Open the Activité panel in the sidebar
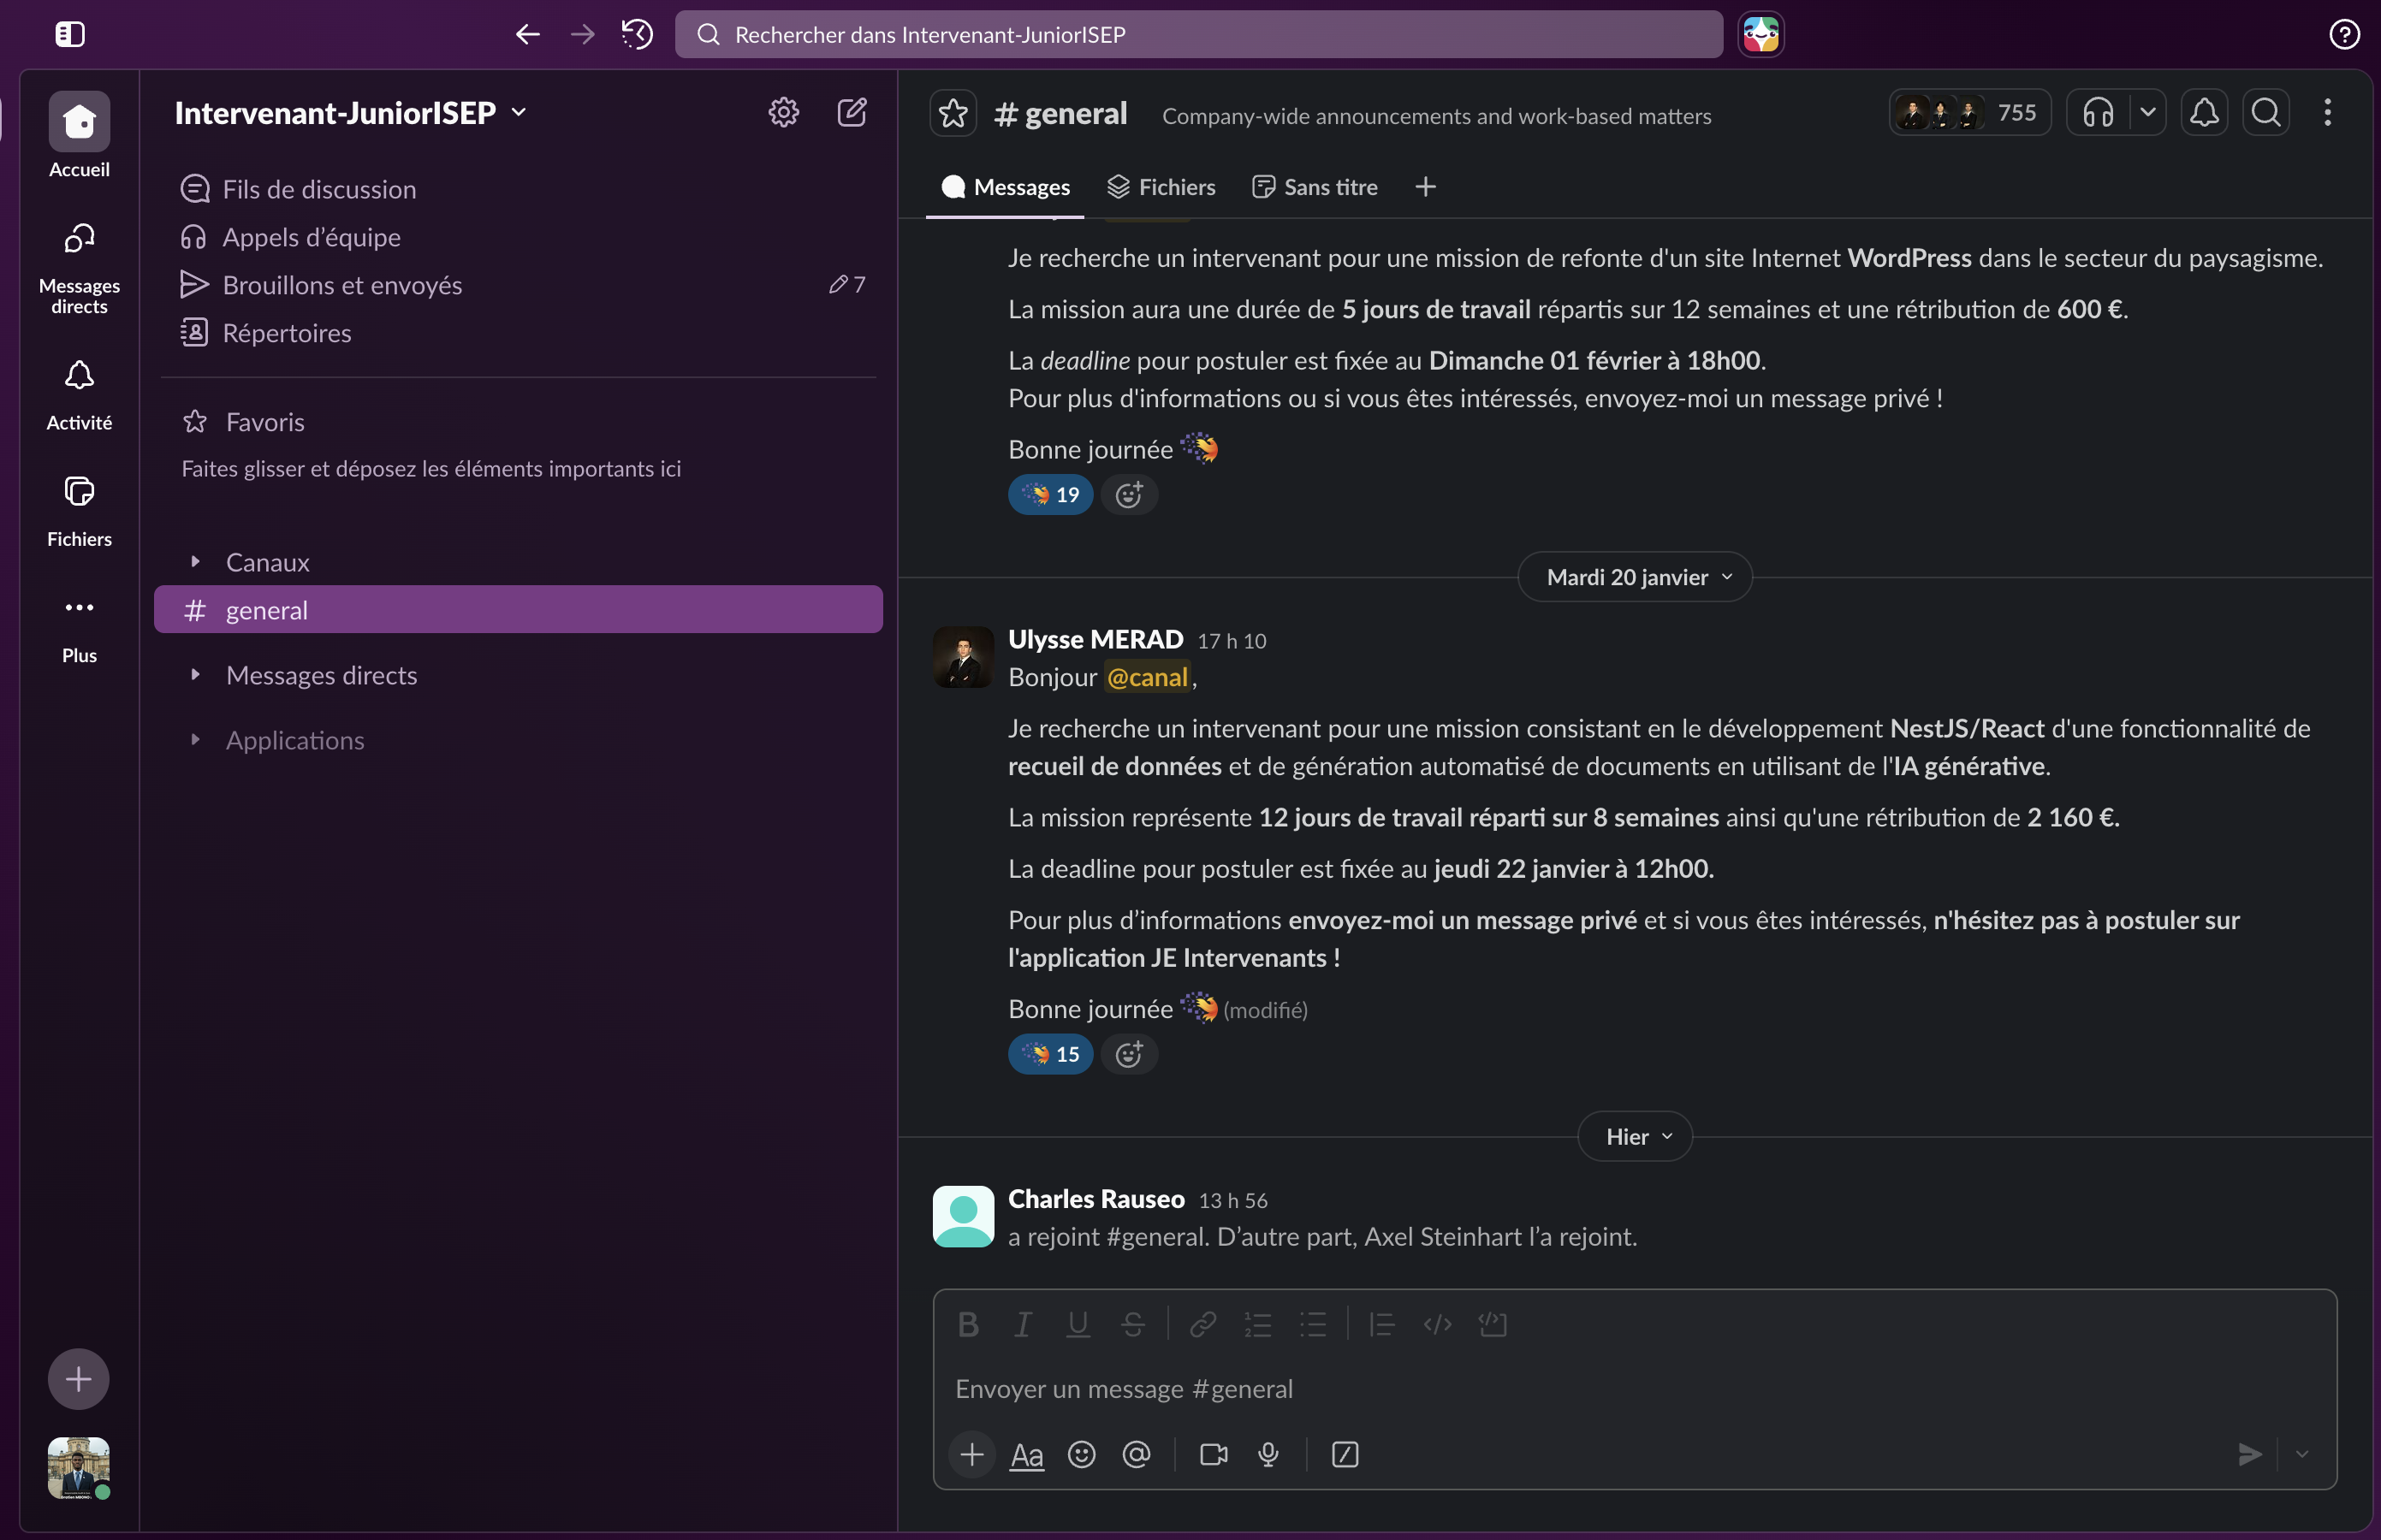 point(78,390)
